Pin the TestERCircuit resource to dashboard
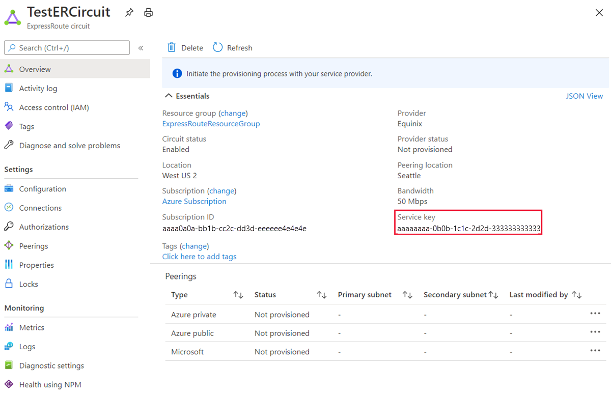Viewport: 611px width, 393px height. point(129,13)
